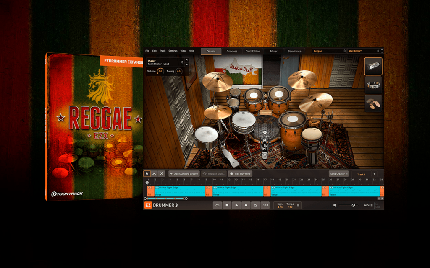Select the scissors split tool

(x=162, y=174)
